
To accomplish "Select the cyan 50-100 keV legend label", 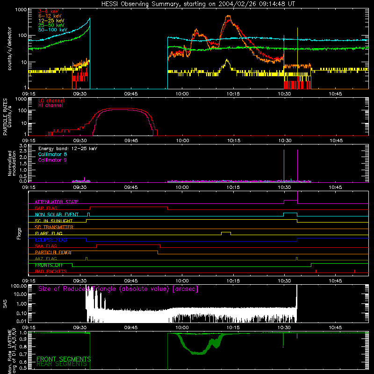I will point(53,30).
